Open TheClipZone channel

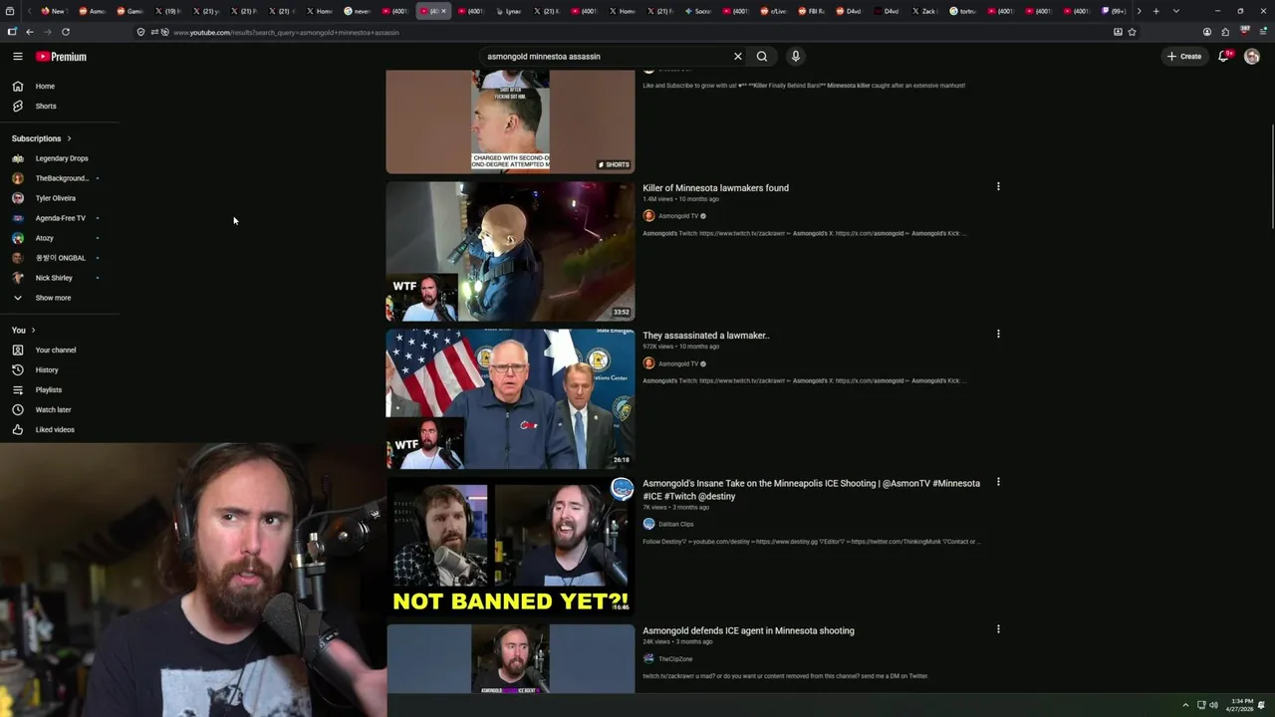coord(674,659)
